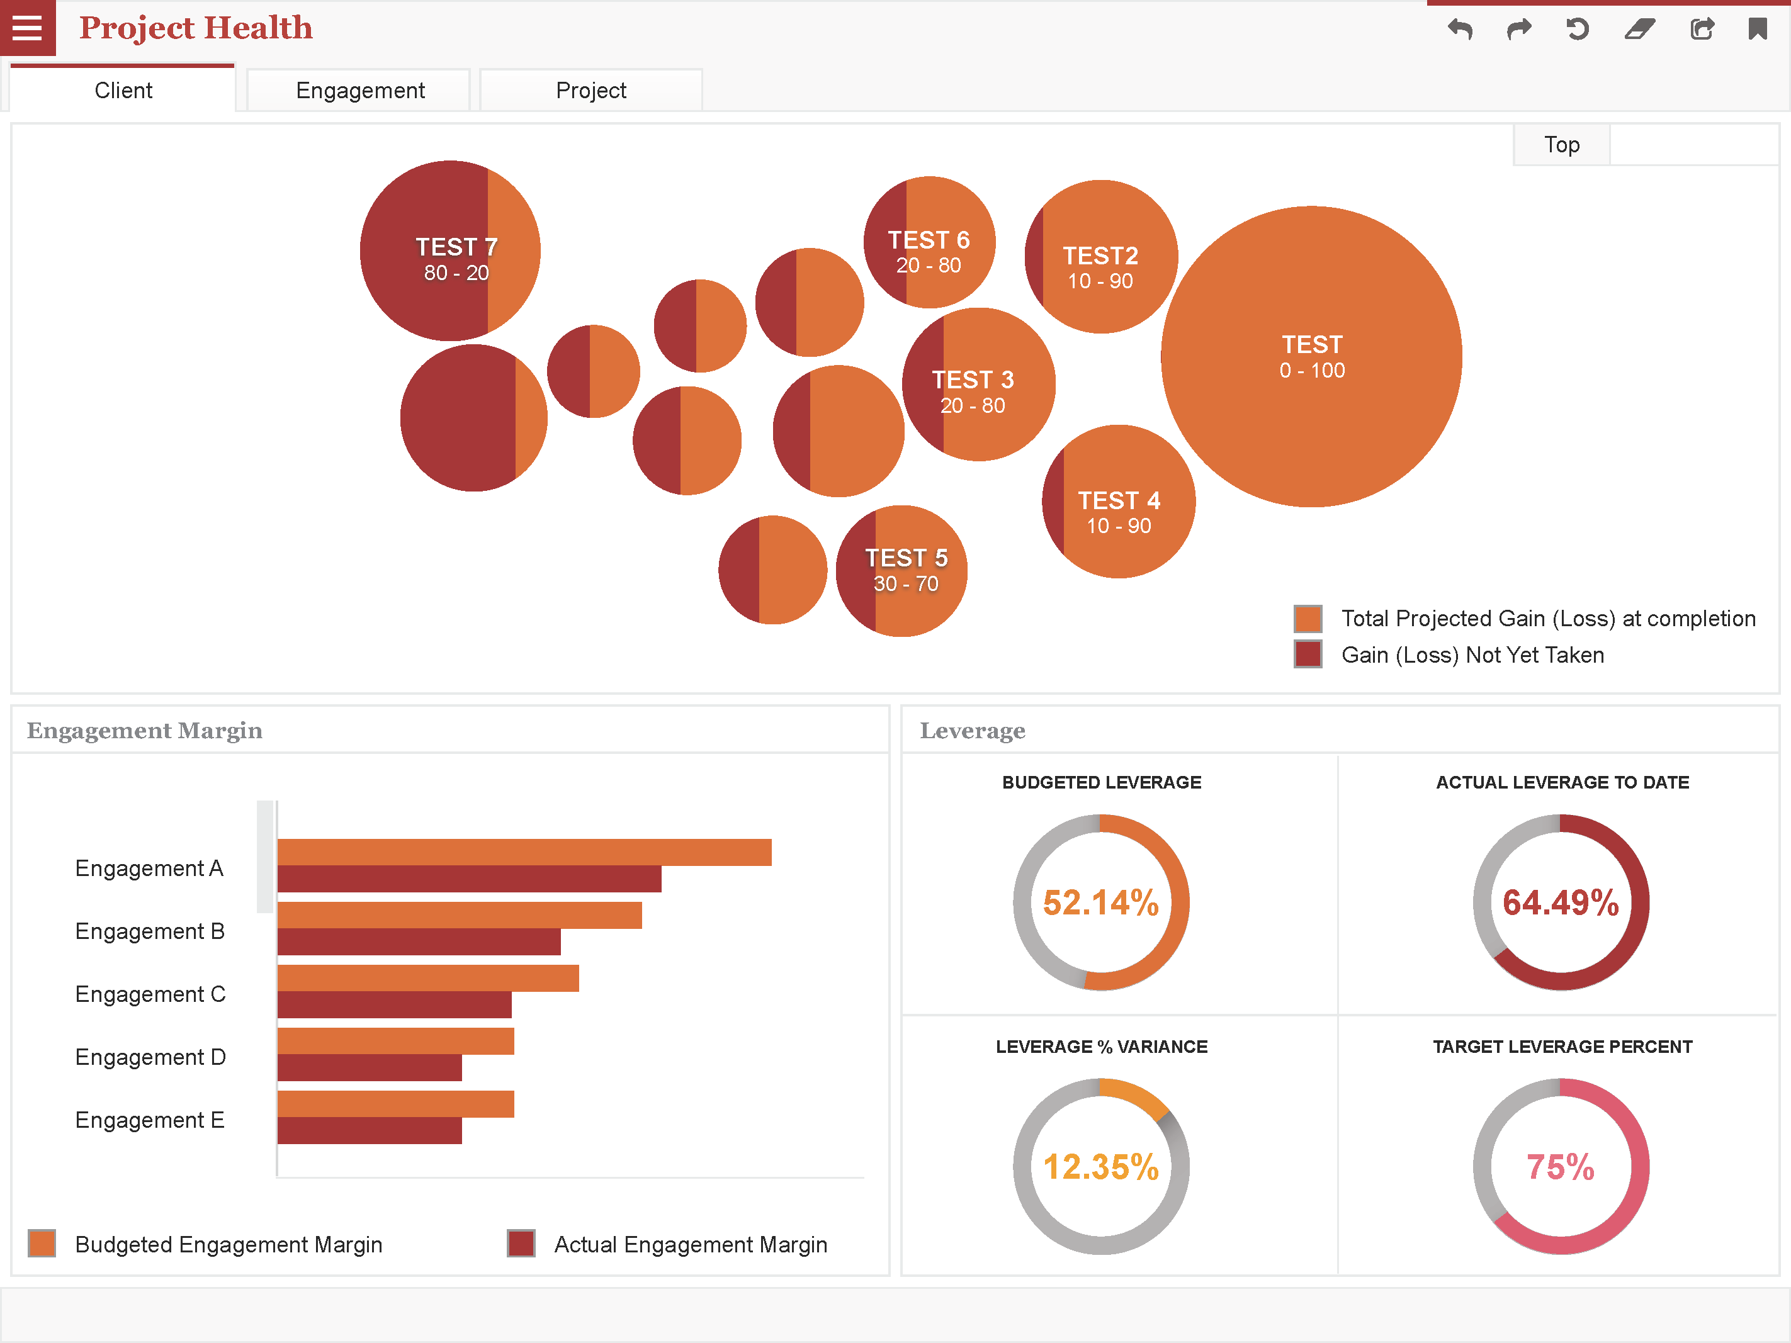Click the share export icon
Image resolution: width=1791 pixels, height=1343 pixels.
tap(1702, 30)
